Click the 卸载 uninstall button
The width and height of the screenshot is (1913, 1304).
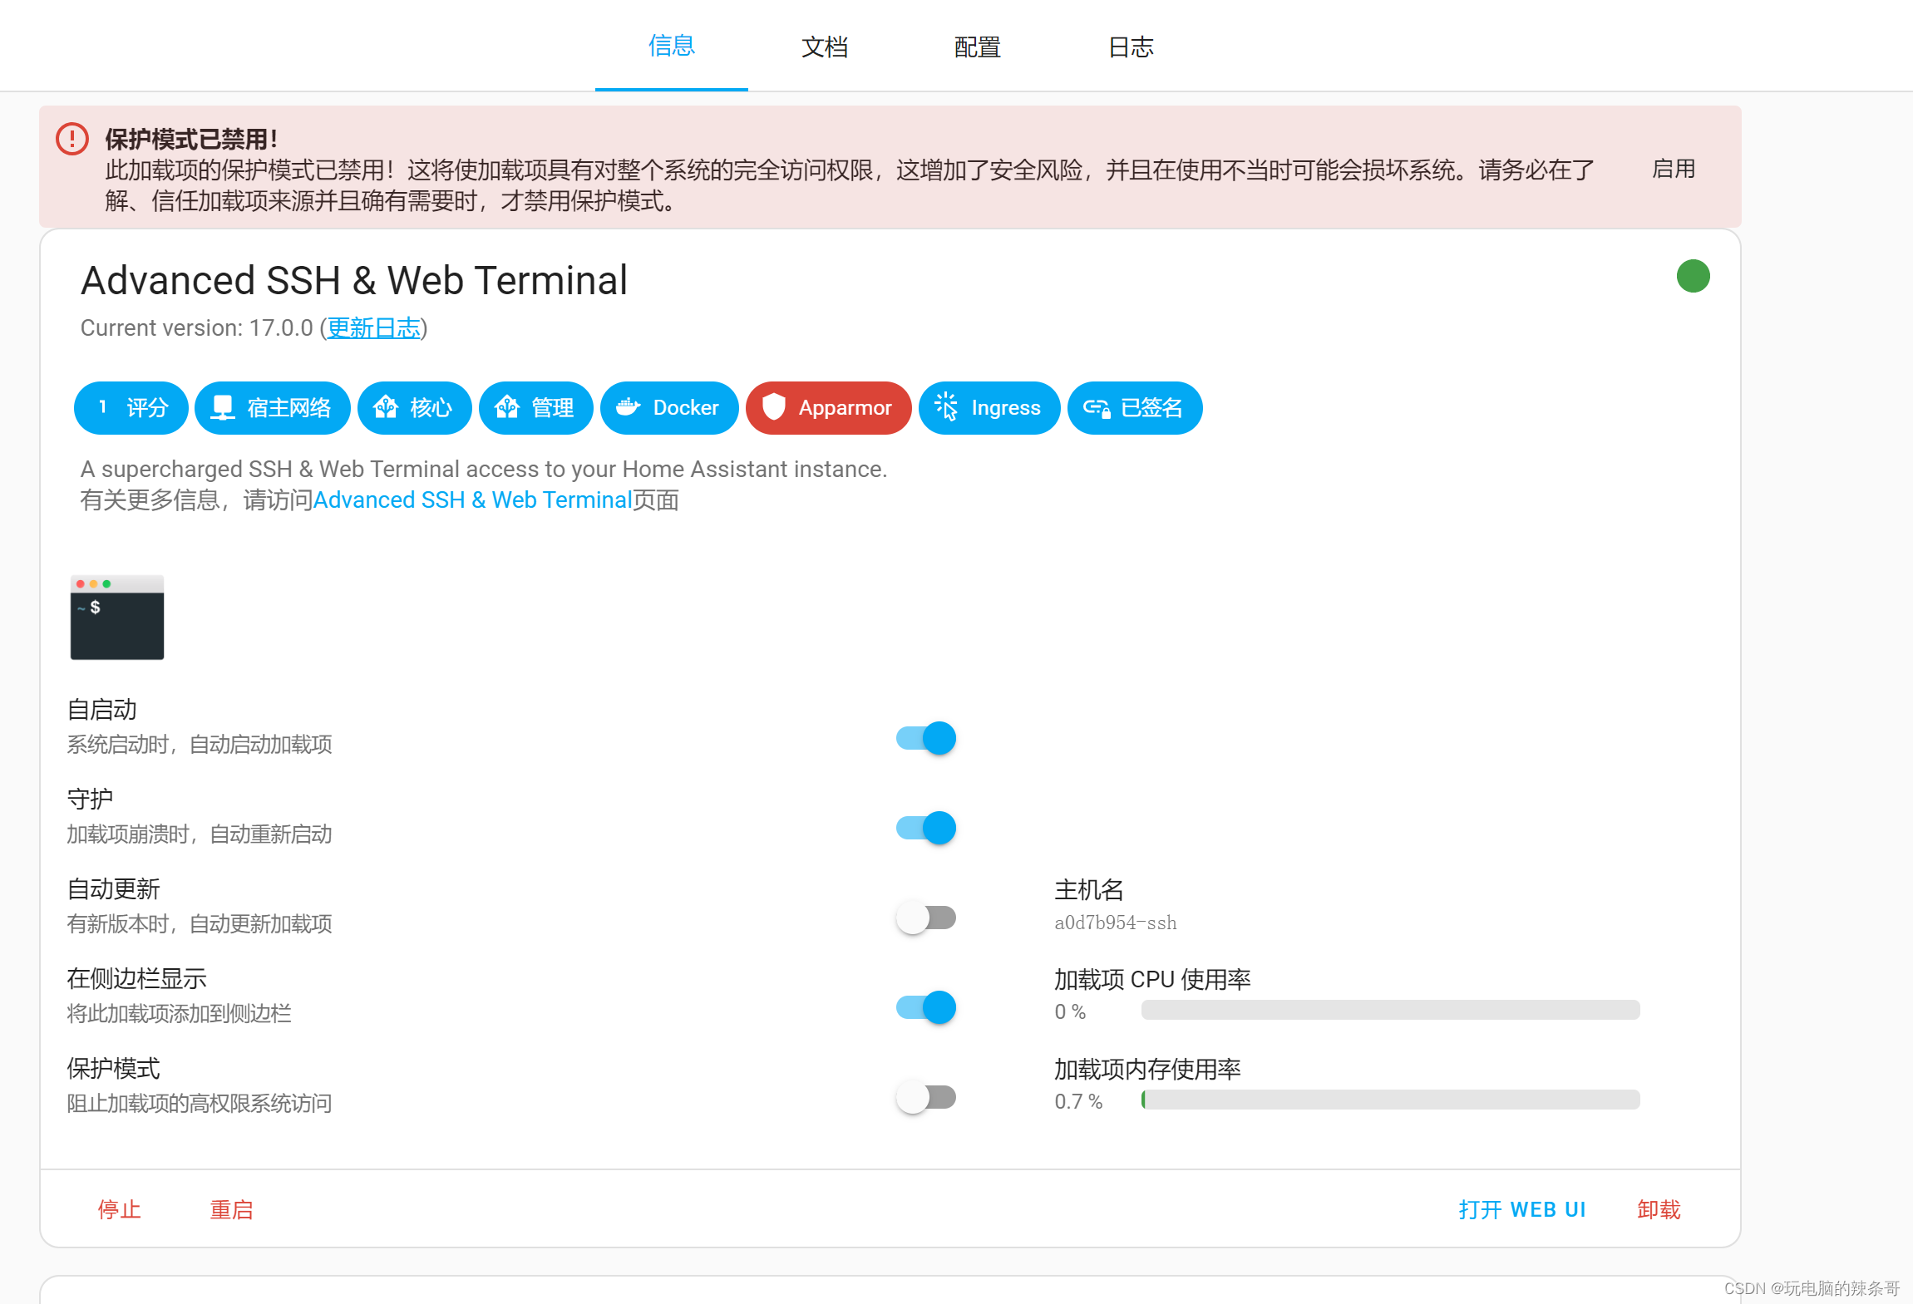(x=1659, y=1209)
